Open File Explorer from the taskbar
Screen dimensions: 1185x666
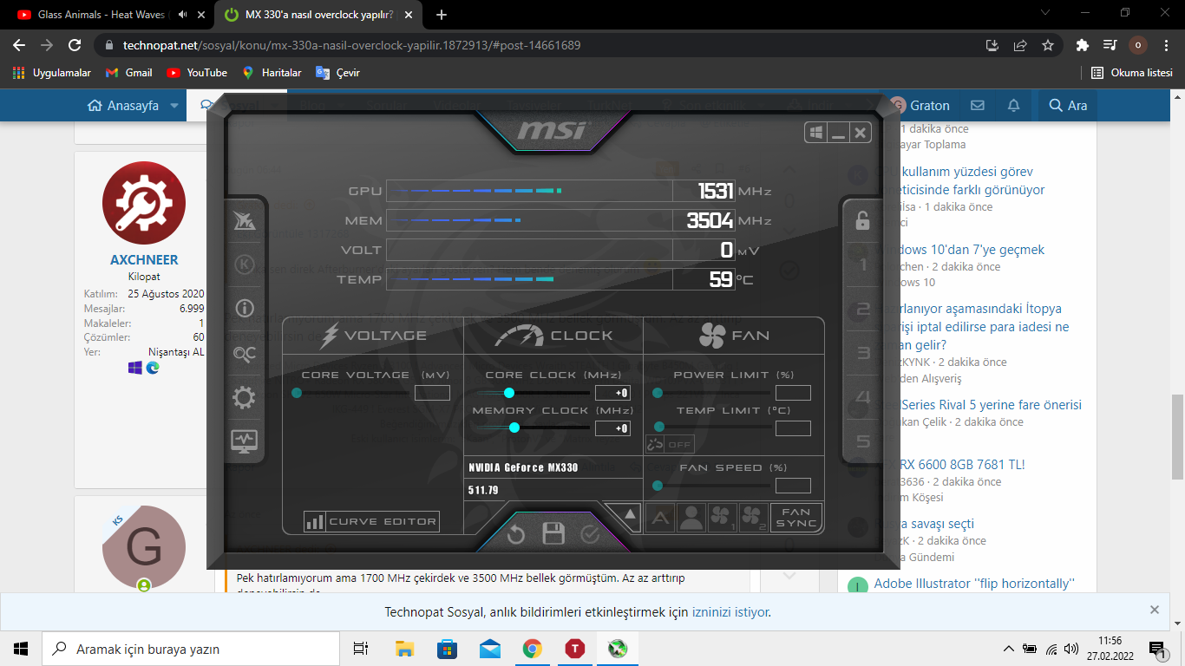click(x=404, y=648)
